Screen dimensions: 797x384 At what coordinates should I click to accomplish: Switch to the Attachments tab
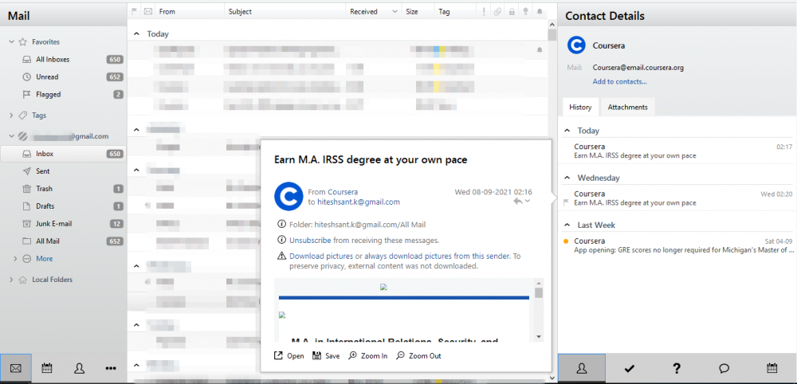627,107
